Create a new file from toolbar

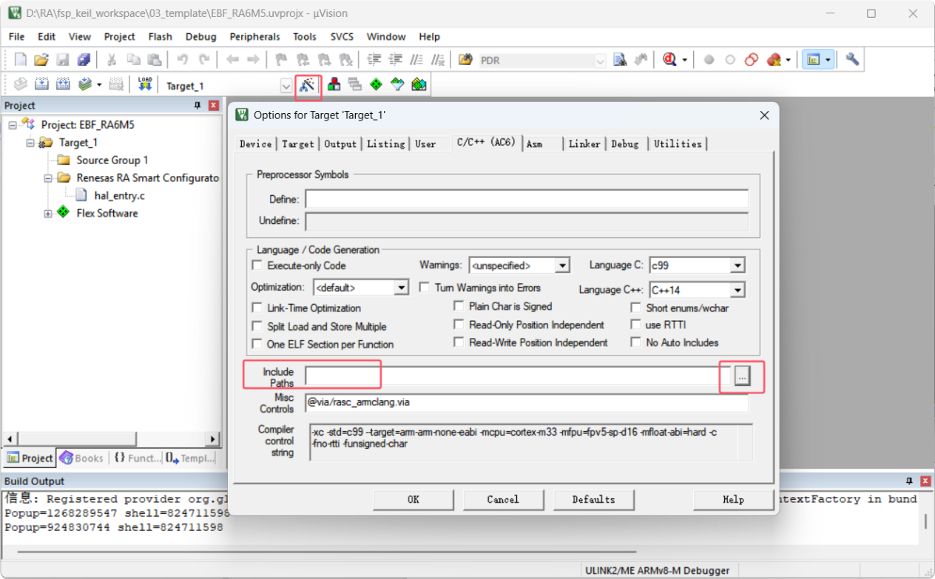coord(21,60)
